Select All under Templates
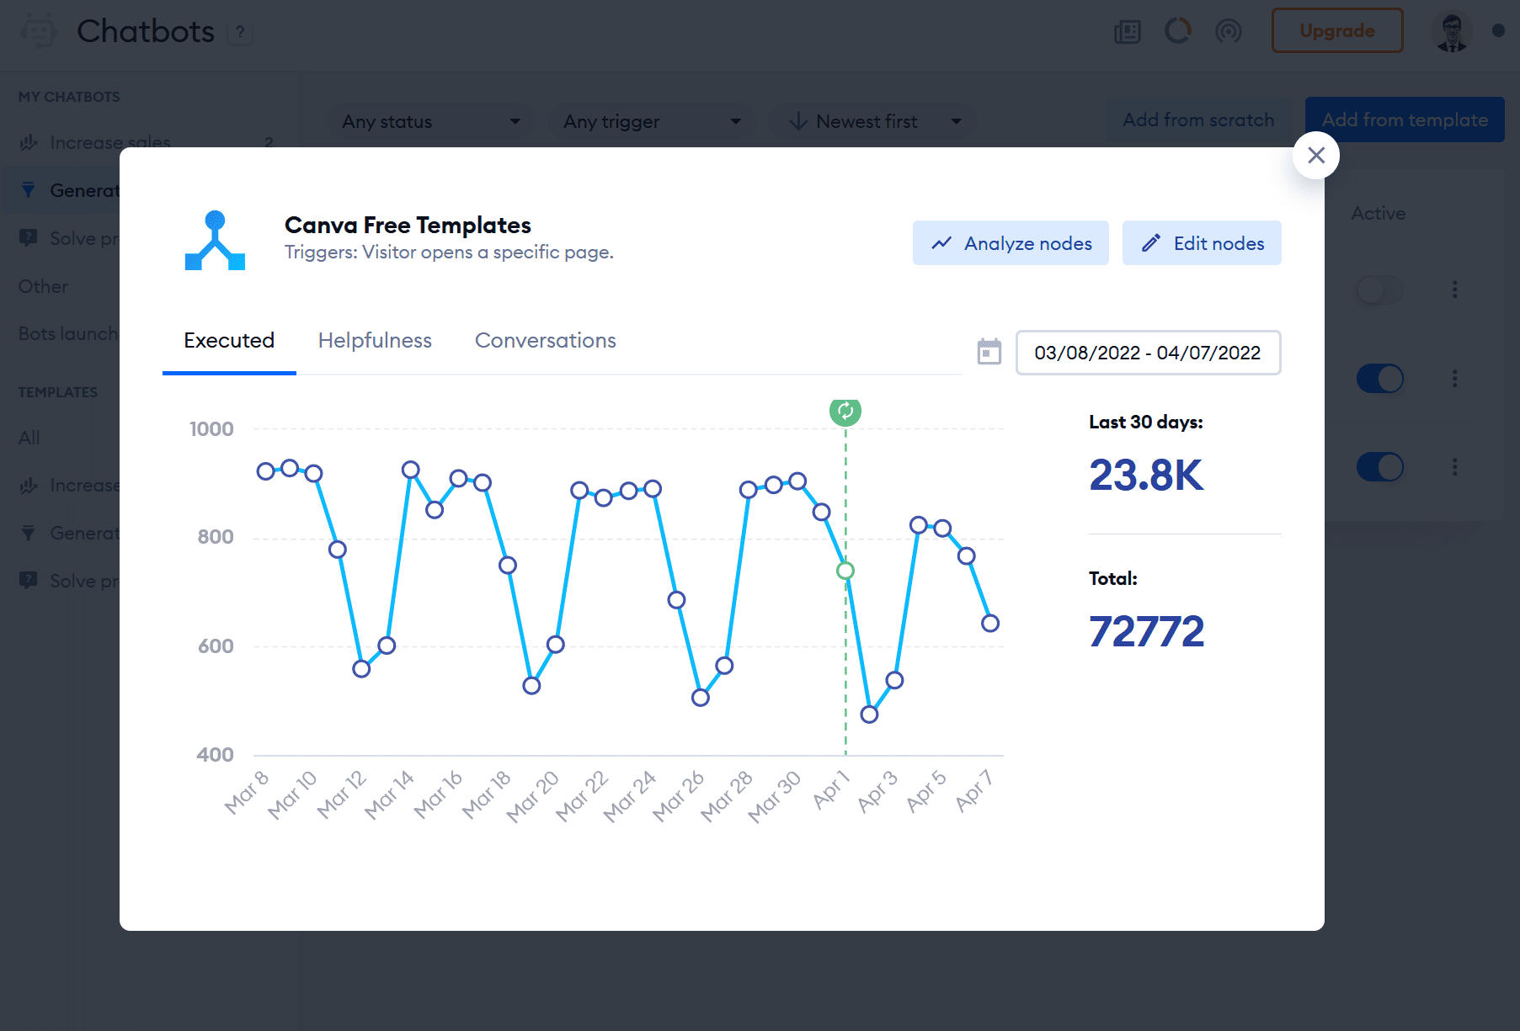 click(29, 438)
